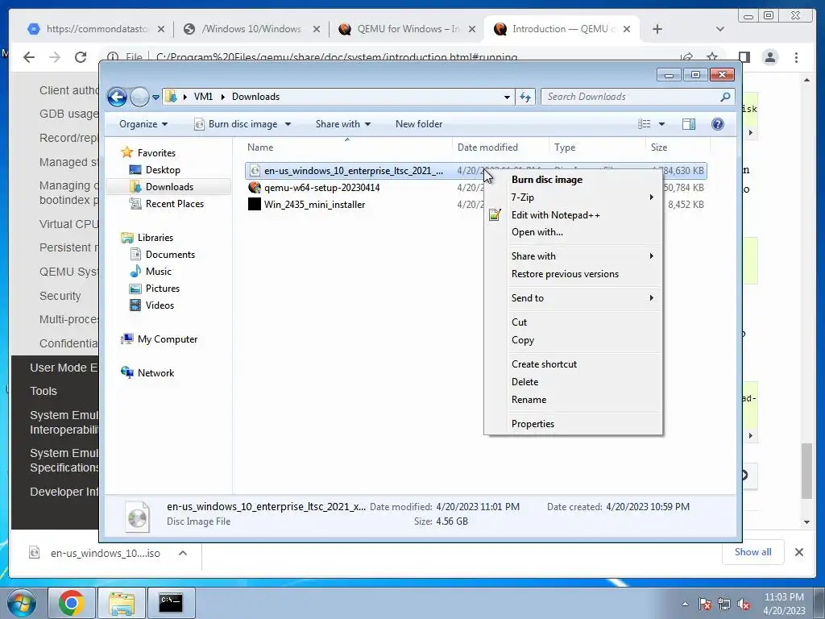Choose Cut from context menu
Image resolution: width=825 pixels, height=619 pixels.
click(x=519, y=322)
